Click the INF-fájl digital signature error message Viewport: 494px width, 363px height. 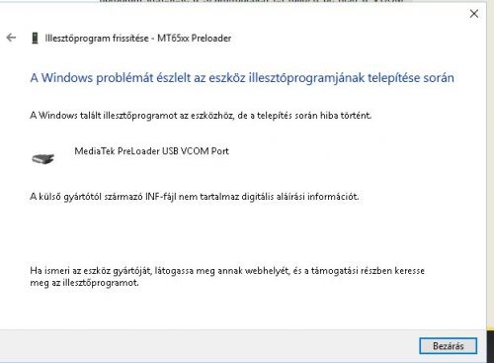tap(195, 197)
